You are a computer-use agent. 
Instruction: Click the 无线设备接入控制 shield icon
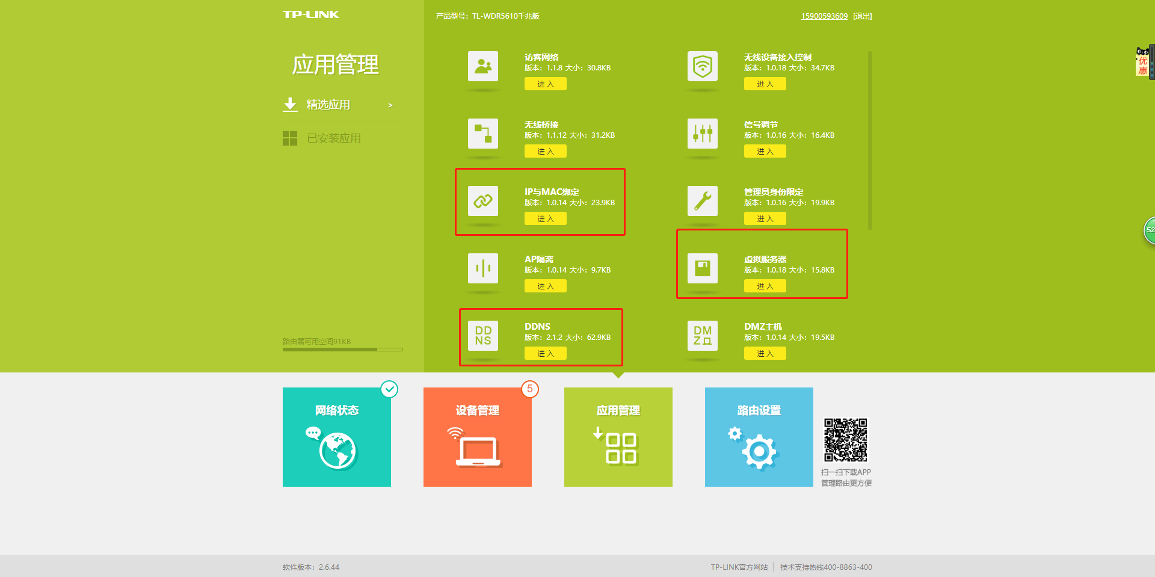click(x=703, y=66)
